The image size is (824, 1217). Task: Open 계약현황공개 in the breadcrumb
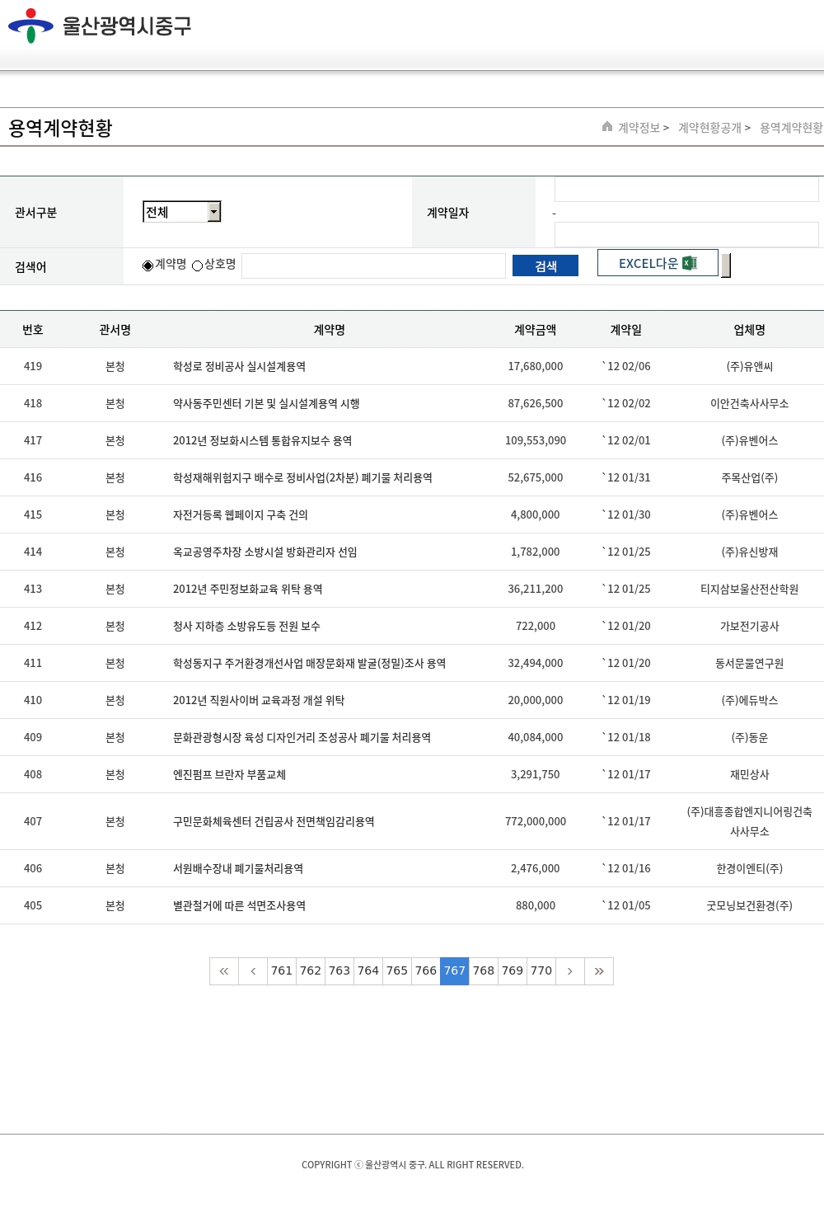[x=709, y=128]
